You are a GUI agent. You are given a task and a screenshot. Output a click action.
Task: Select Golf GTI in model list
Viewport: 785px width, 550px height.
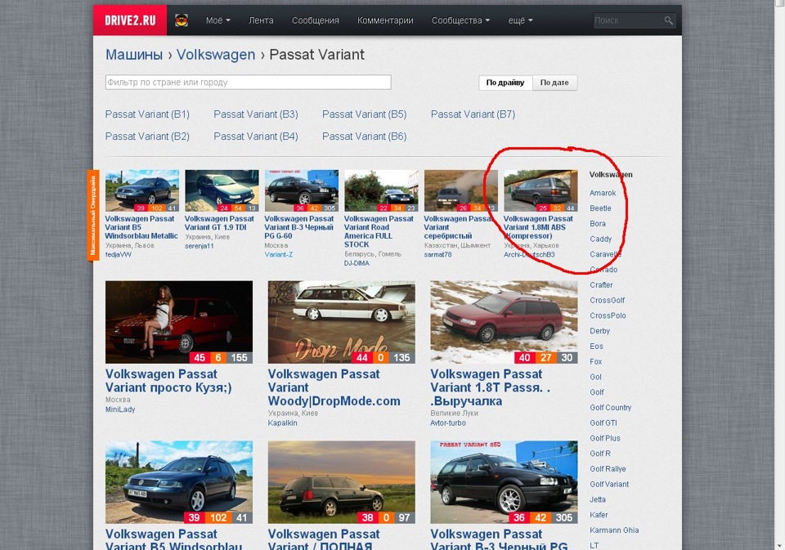[603, 423]
